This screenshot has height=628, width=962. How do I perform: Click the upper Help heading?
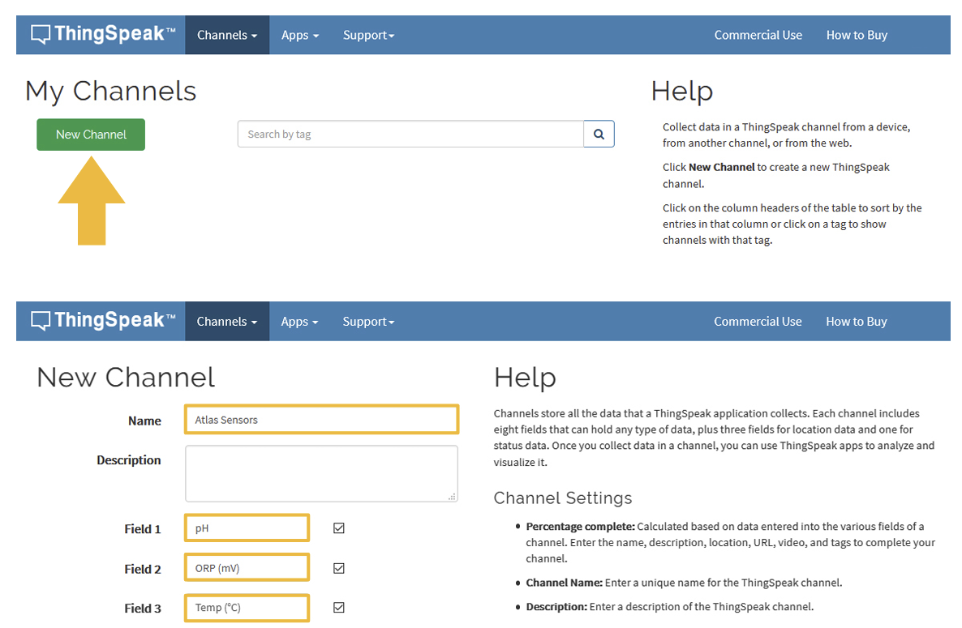681,92
